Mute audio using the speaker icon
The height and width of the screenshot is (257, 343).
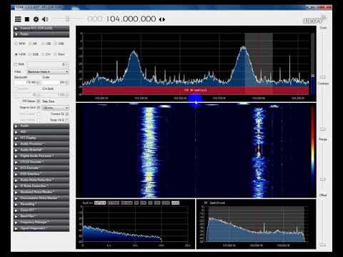[x=45, y=19]
